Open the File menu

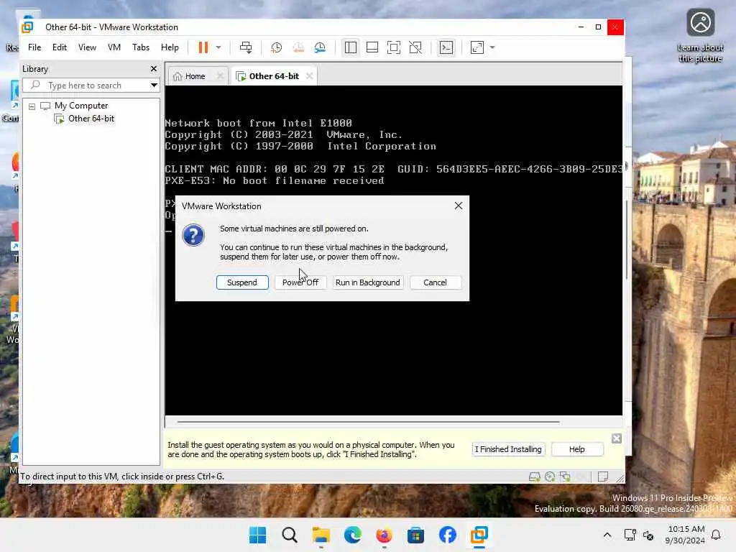(x=34, y=47)
